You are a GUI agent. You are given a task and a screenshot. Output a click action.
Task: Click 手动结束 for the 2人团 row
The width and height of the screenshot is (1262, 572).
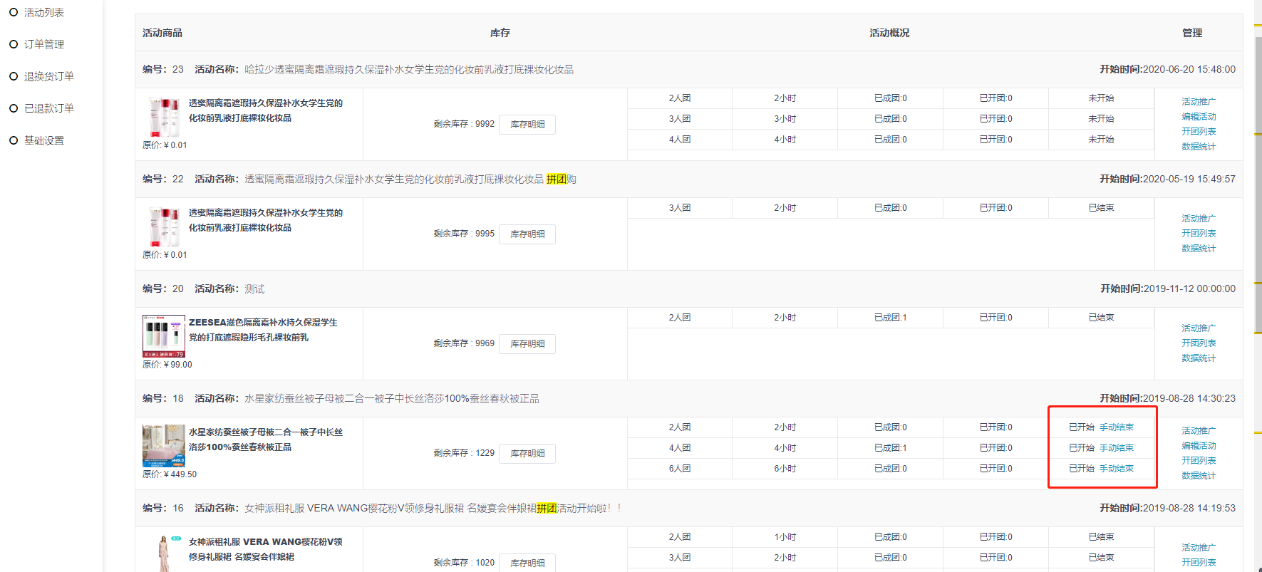[x=1116, y=427]
